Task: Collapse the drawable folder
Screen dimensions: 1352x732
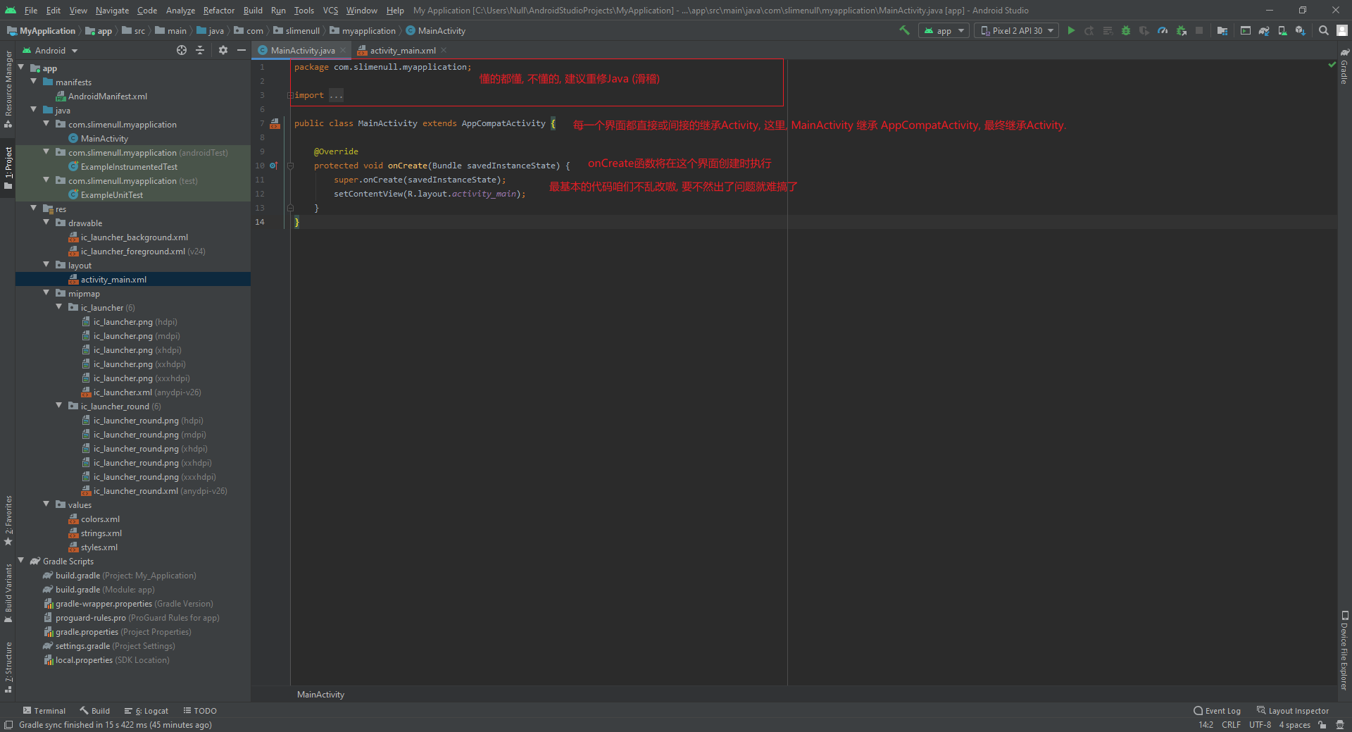Action: tap(46, 223)
